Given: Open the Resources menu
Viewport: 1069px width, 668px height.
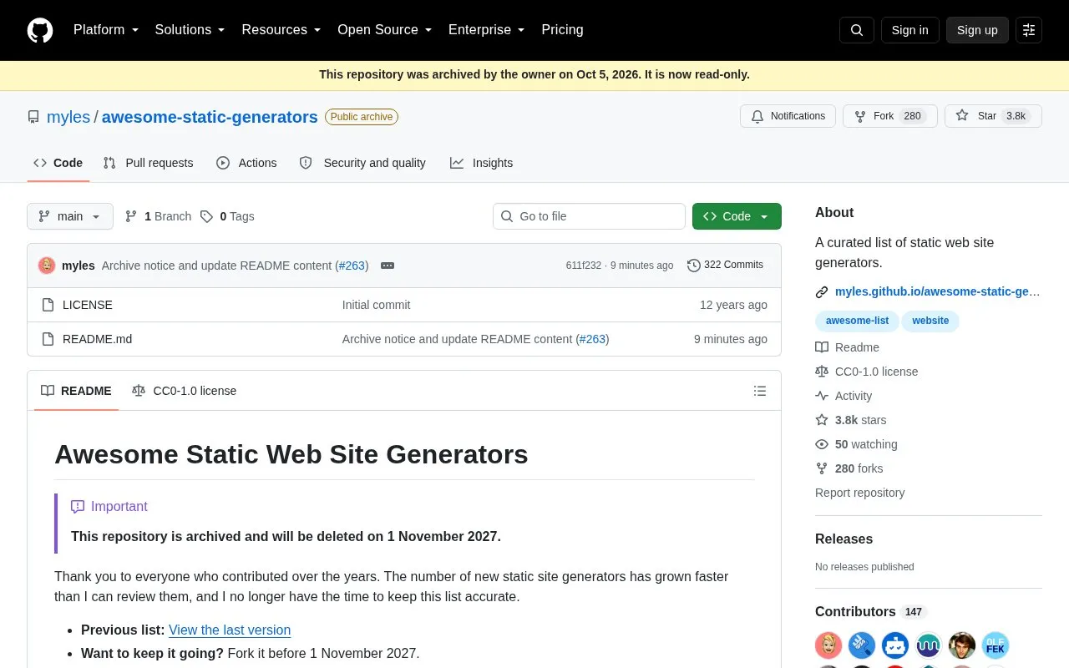Looking at the screenshot, I should (x=281, y=30).
